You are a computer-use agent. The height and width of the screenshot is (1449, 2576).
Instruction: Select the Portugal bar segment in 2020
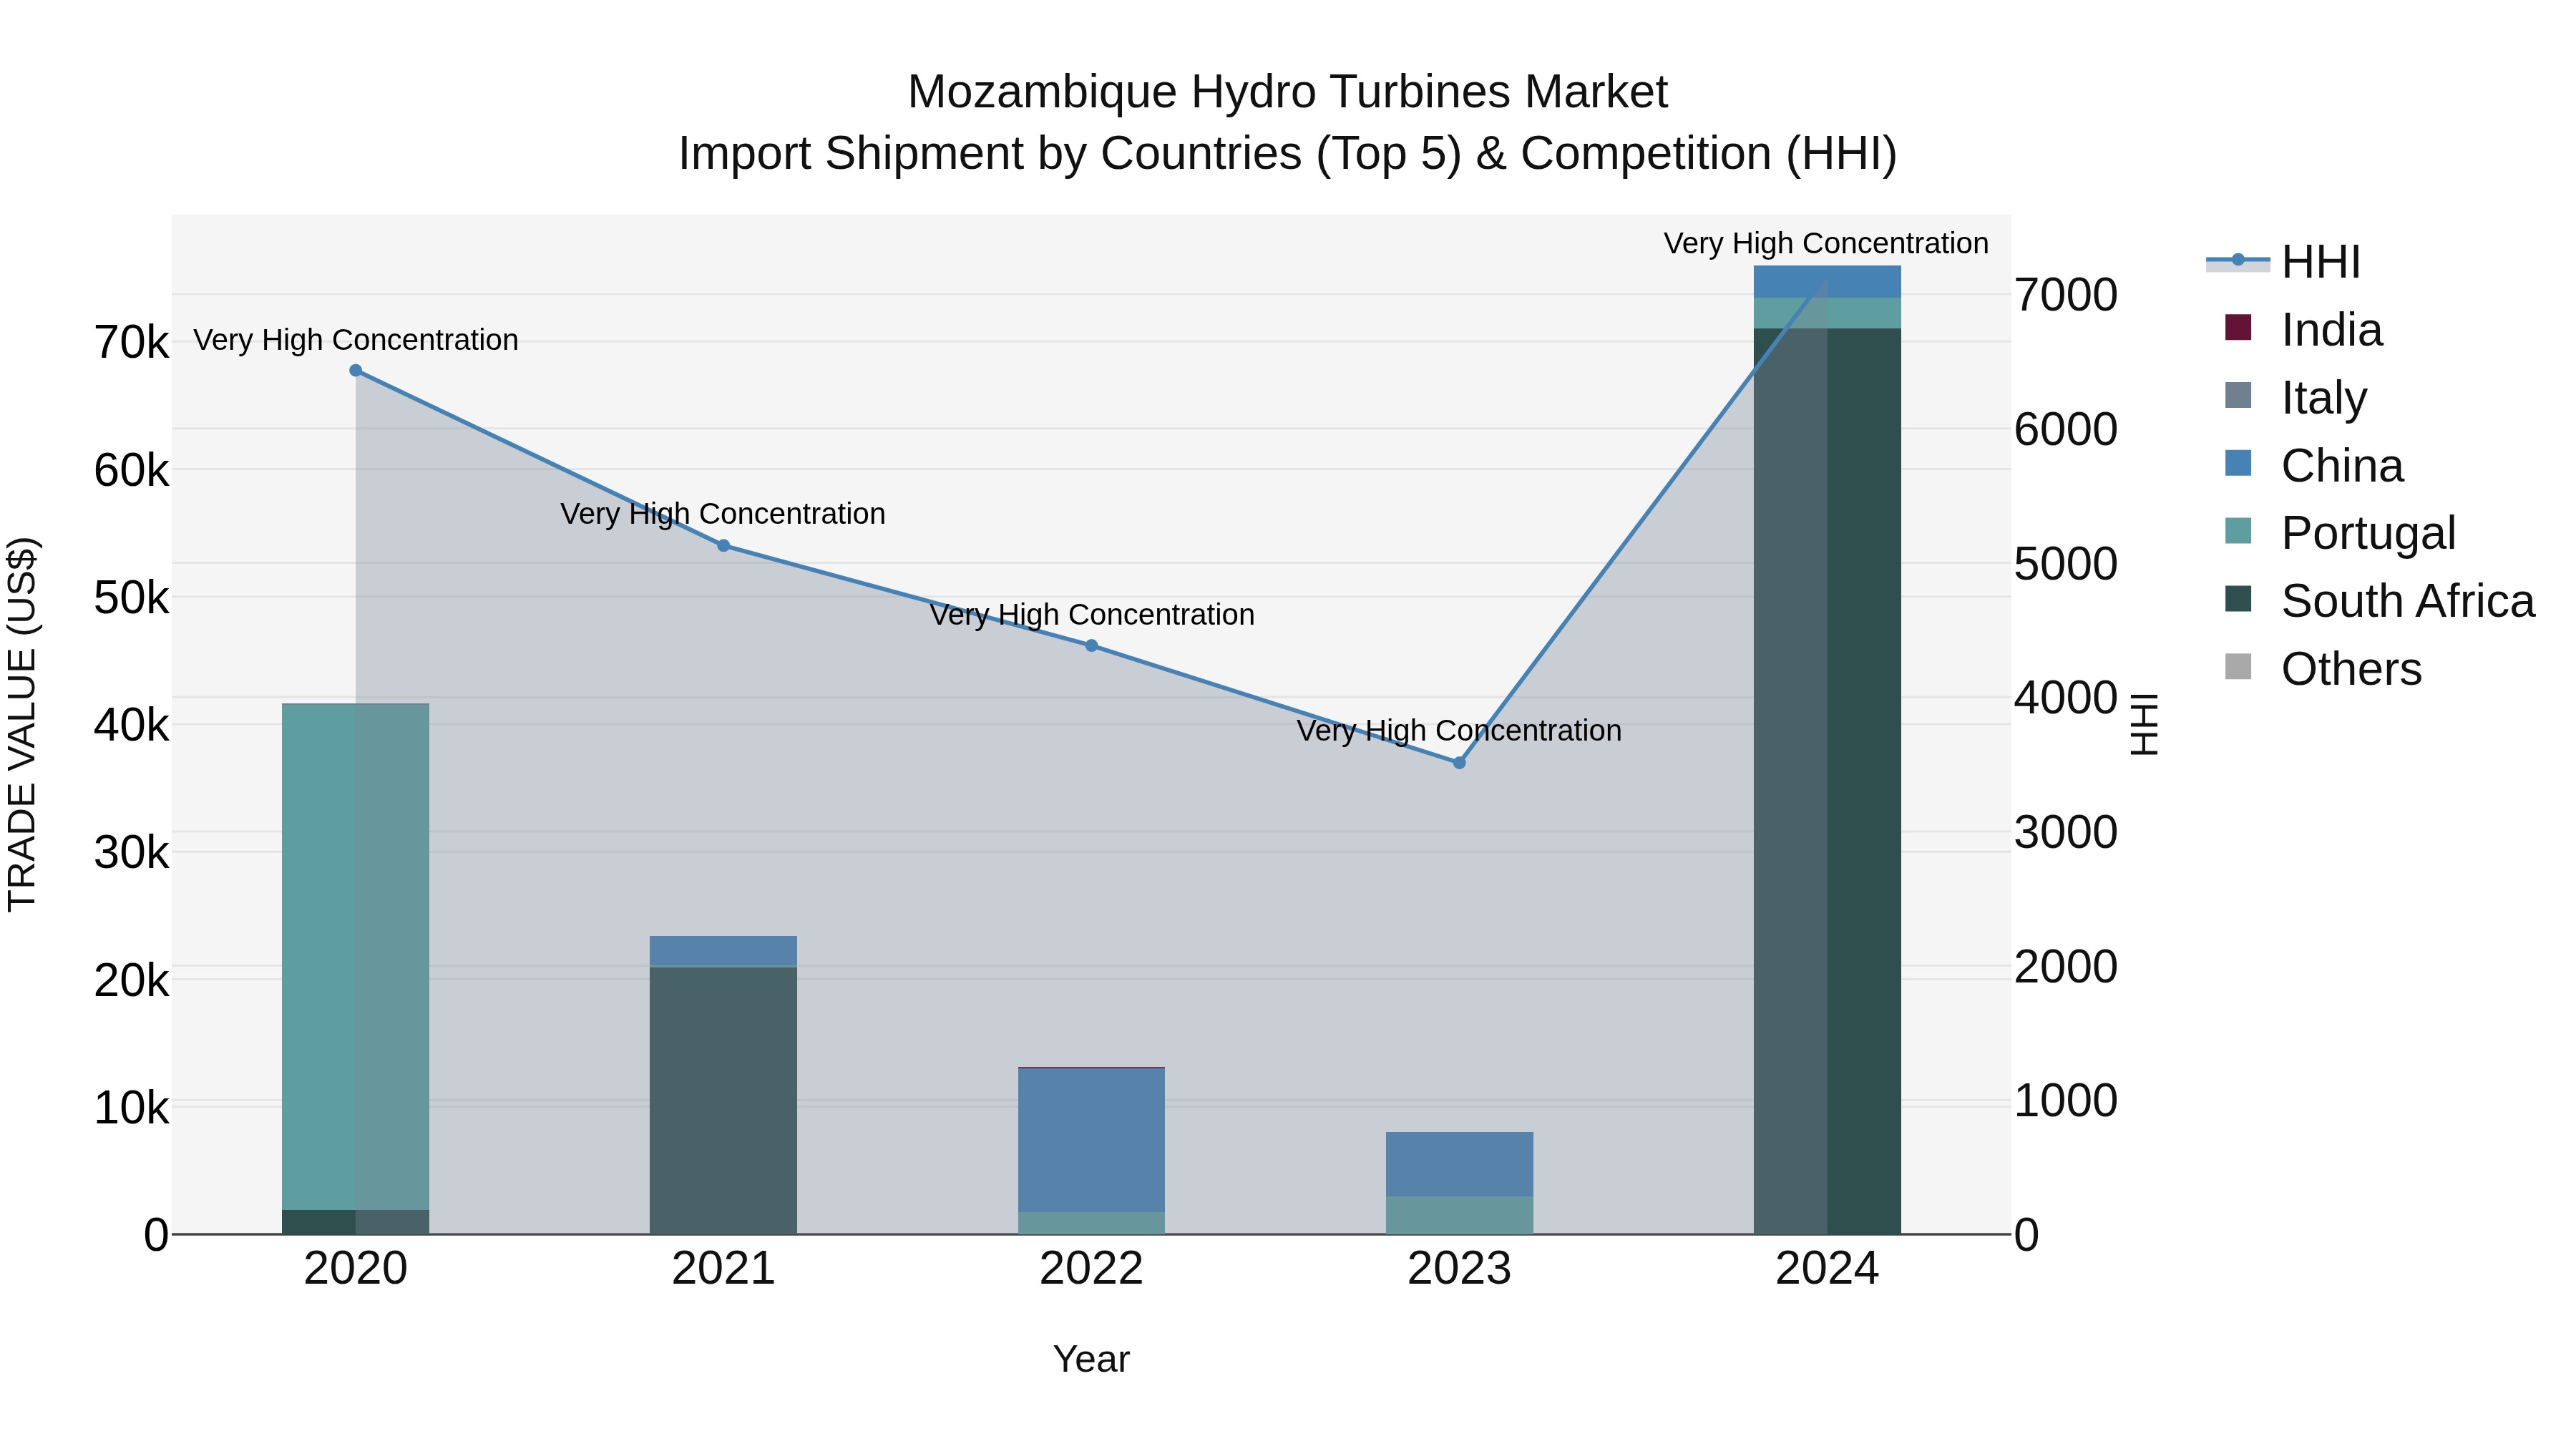point(356,957)
